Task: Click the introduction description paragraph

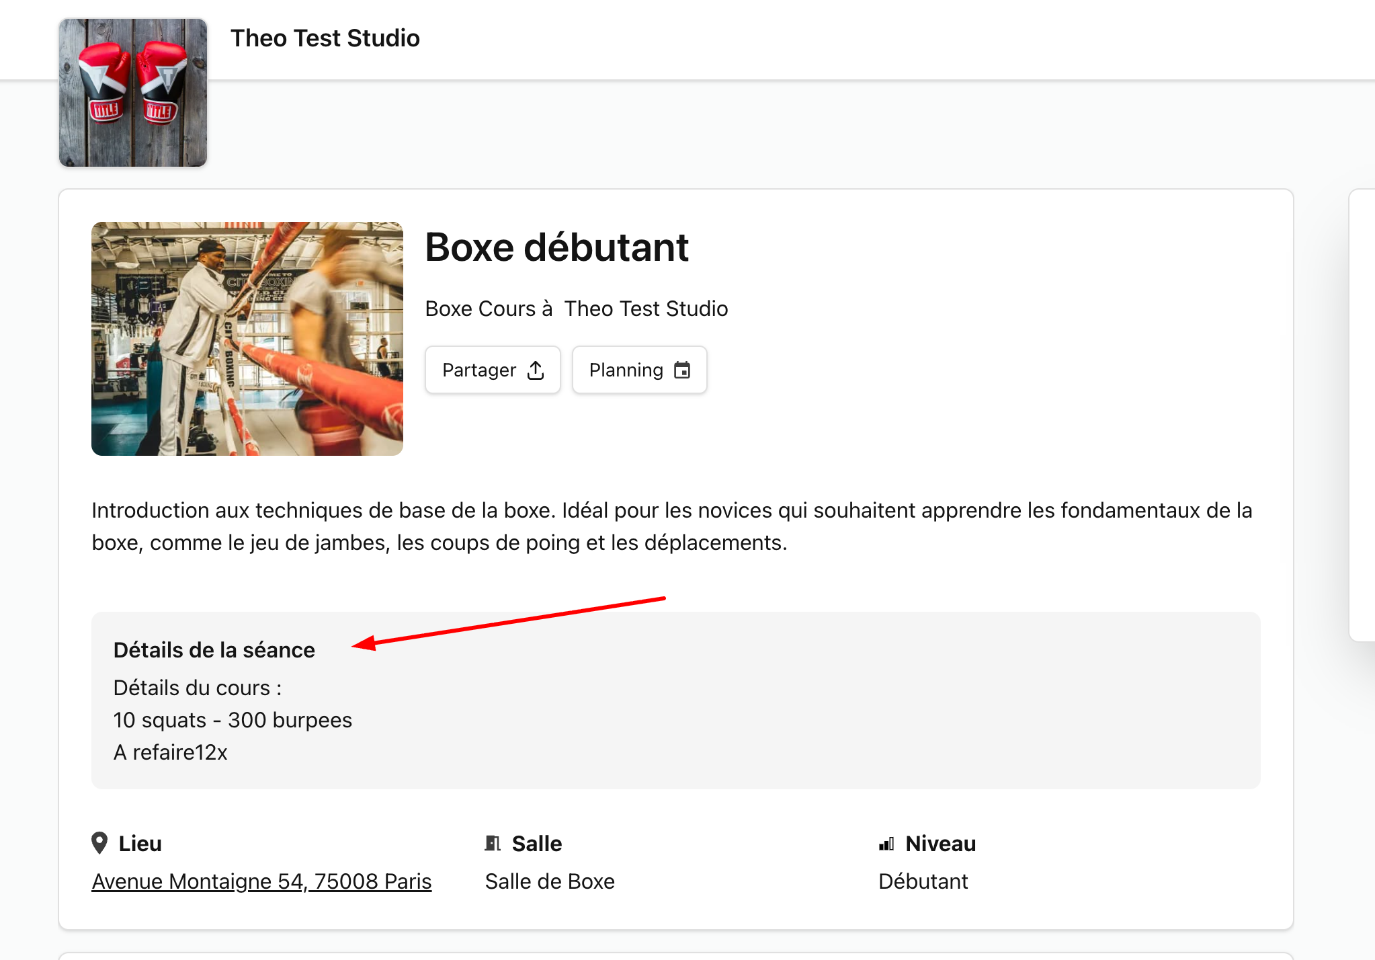Action: click(672, 526)
